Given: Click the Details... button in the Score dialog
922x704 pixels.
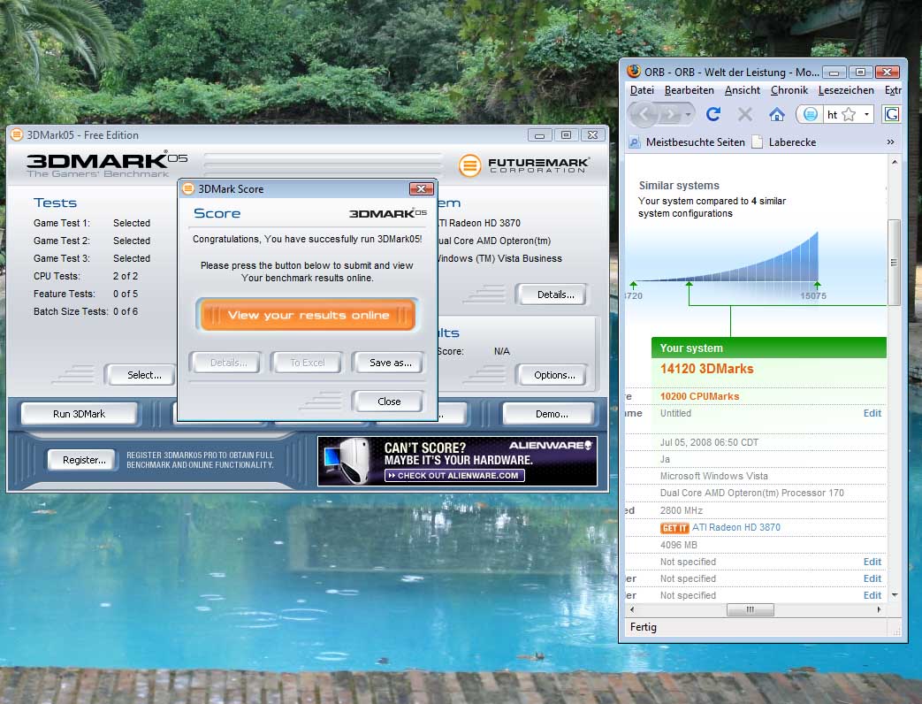Looking at the screenshot, I should pos(225,363).
